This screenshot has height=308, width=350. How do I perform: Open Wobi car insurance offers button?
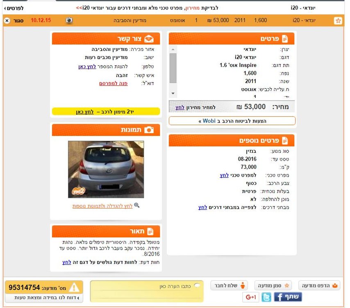pyautogui.click(x=232, y=121)
